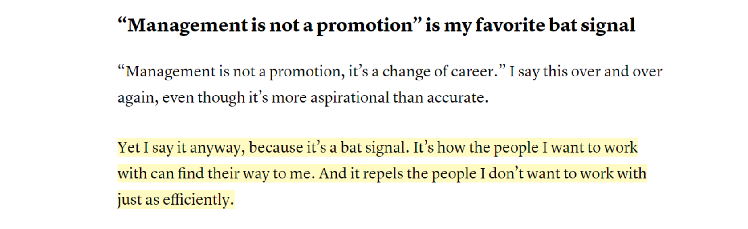748x229 pixels.
Task: Click the highlighted word "anyway"
Action: (217, 148)
